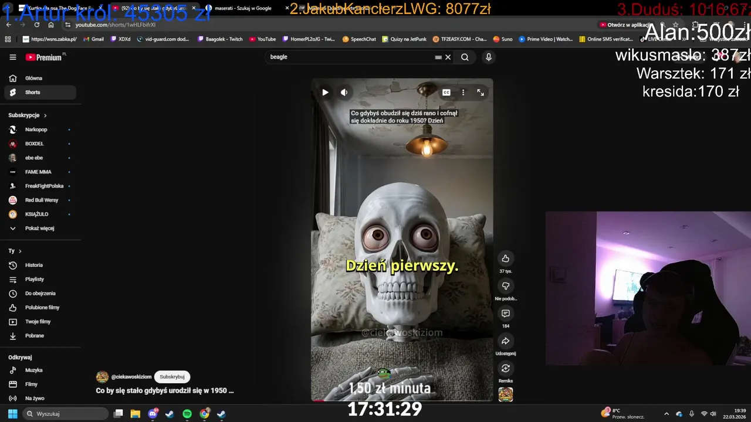Screen dimensions: 751x422
Task: Open Twoje filmy in sidebar
Action: [40, 321]
